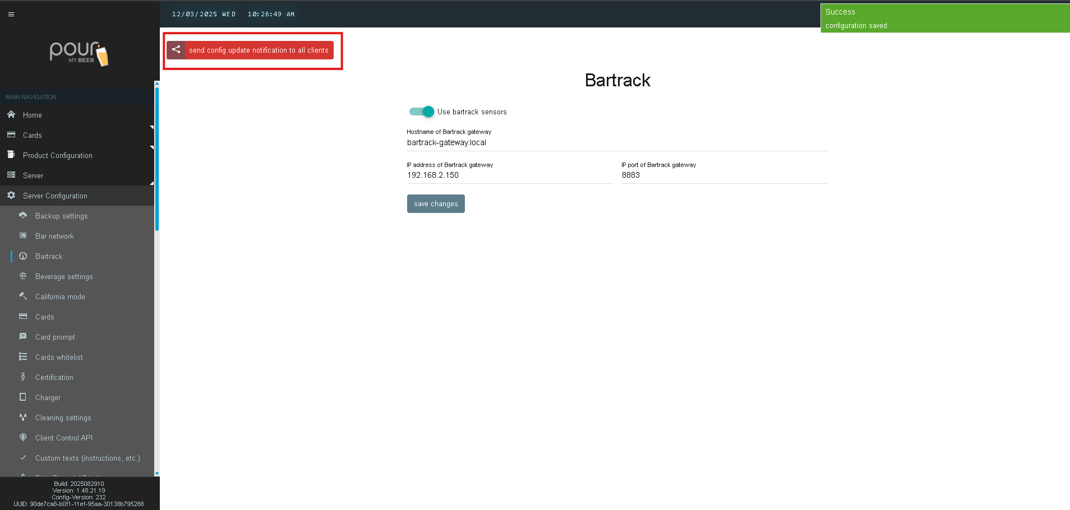The height and width of the screenshot is (510, 1070).
Task: Expand the Cards main navigation menu
Action: tap(33, 135)
